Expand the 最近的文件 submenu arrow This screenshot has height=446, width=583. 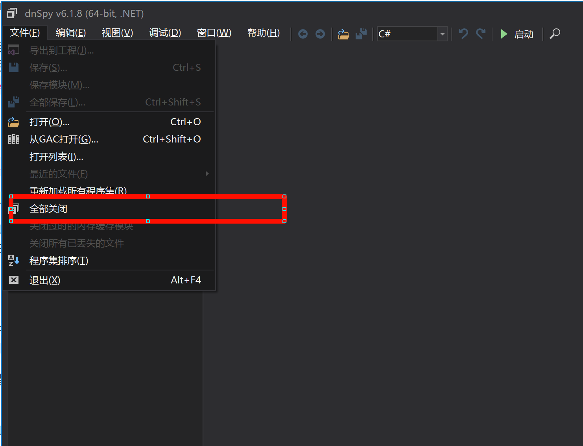pyautogui.click(x=207, y=174)
